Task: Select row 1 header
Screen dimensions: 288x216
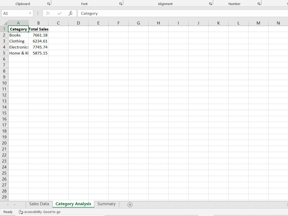Action: [x=4, y=29]
